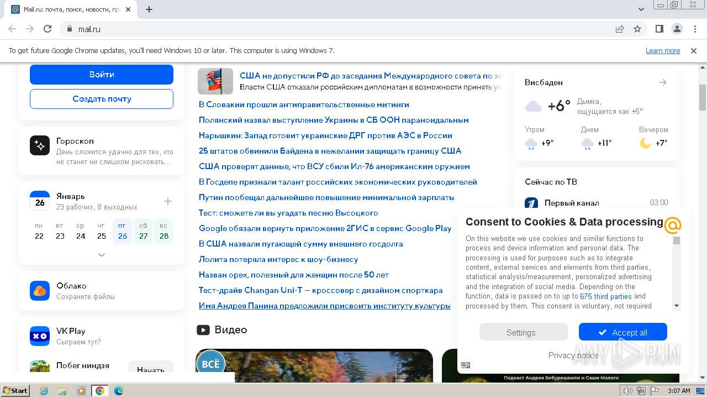Share this page icon in address bar
The height and width of the screenshot is (398, 707).
pos(620,29)
